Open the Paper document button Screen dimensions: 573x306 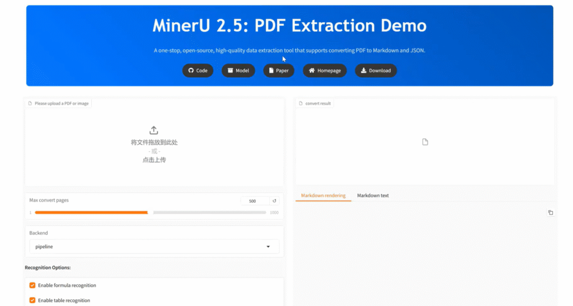click(x=279, y=70)
